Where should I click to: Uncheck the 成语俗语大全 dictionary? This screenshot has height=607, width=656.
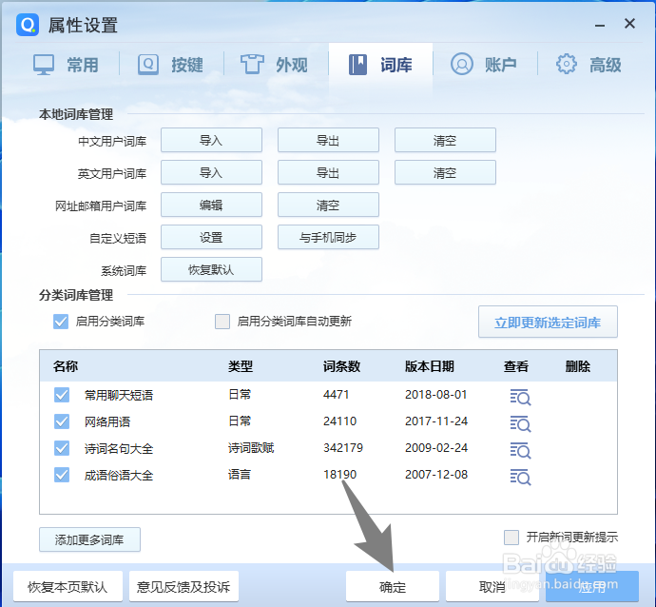pyautogui.click(x=62, y=475)
